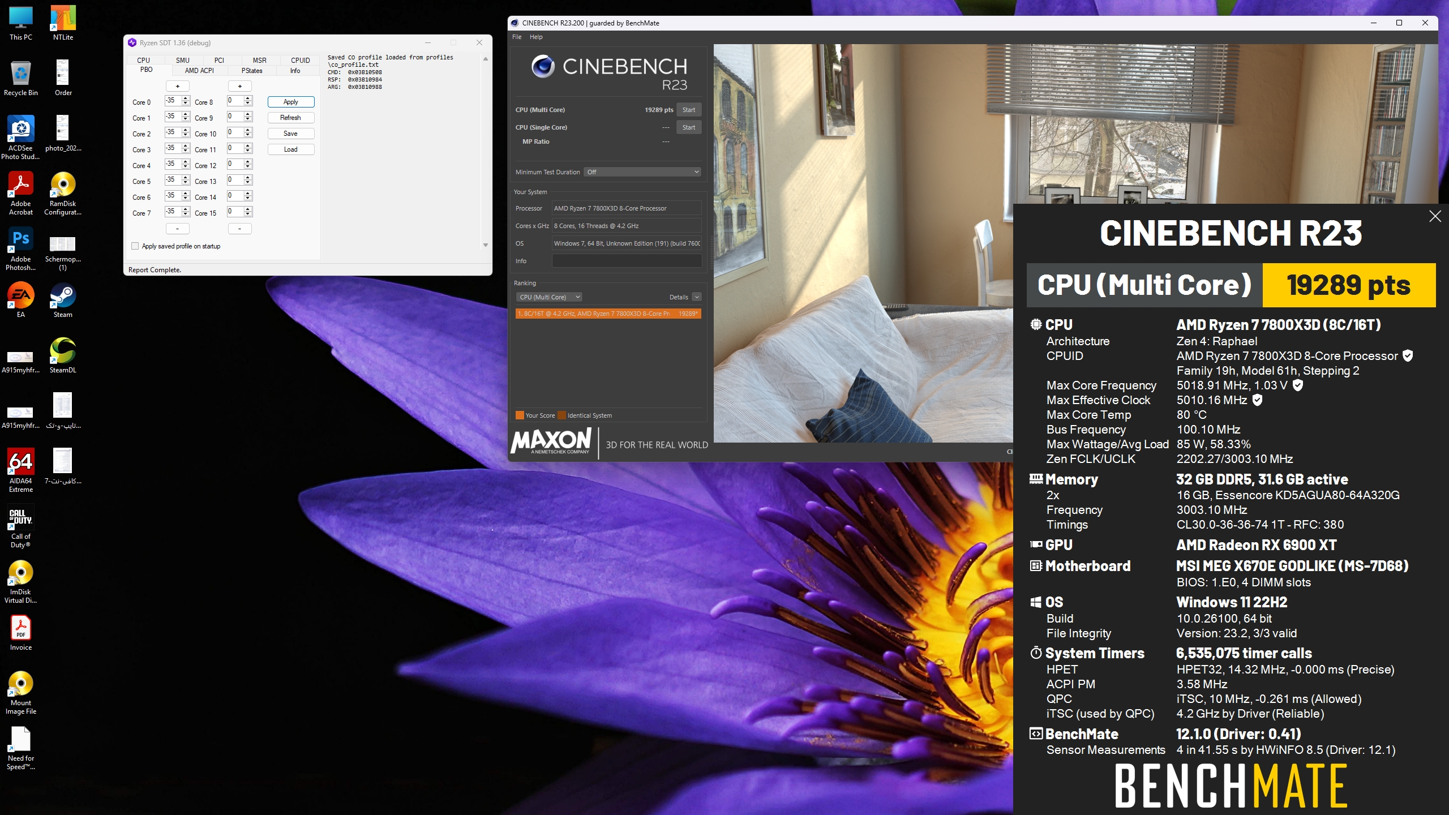Click Core 5 offset value field
The image size is (1449, 815).
pyautogui.click(x=173, y=180)
